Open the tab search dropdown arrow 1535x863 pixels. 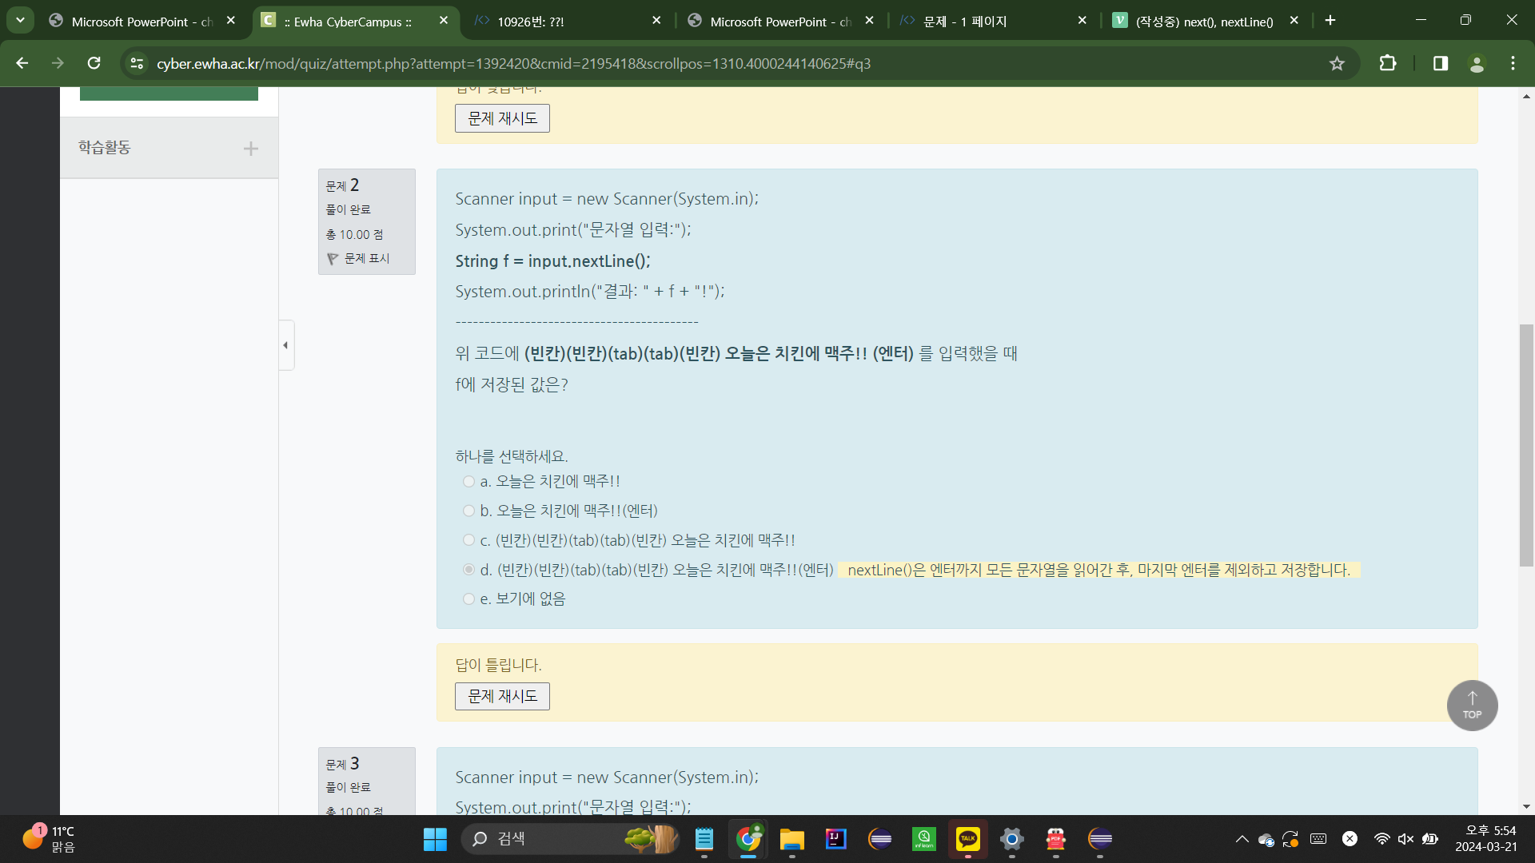tap(20, 21)
